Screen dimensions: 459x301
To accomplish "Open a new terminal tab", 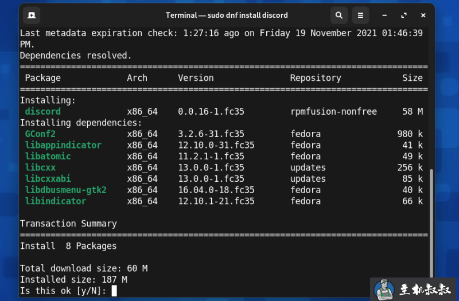I will (x=32, y=15).
